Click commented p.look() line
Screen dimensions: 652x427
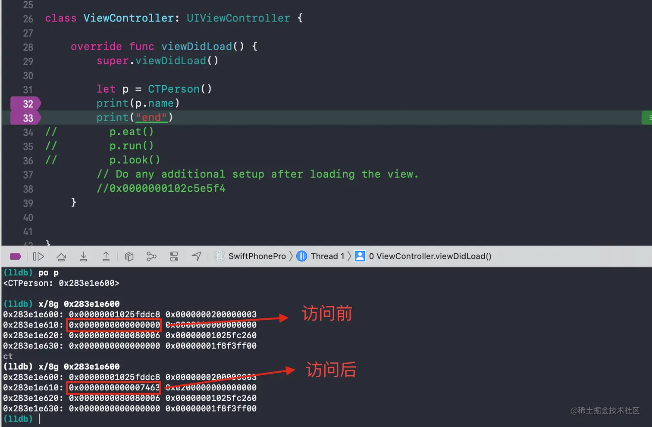(135, 160)
